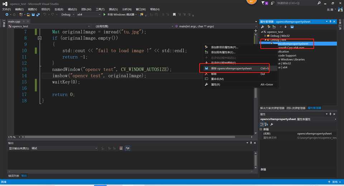Expand the Debug | Win32 tree node

click(265, 36)
